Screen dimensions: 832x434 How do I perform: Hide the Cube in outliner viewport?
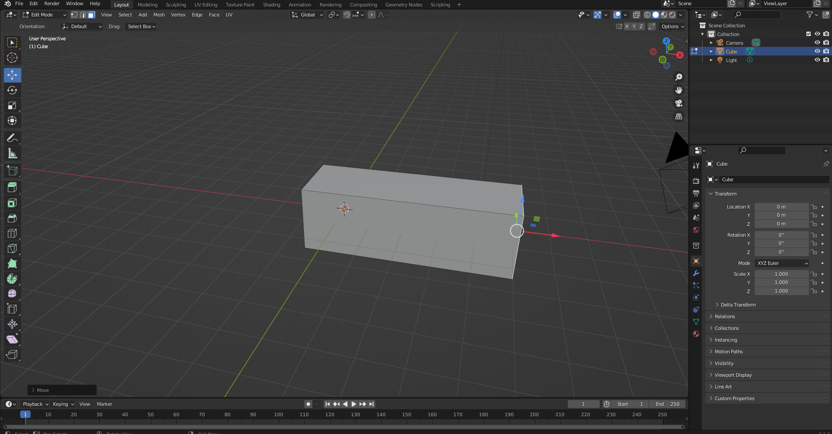coord(817,51)
